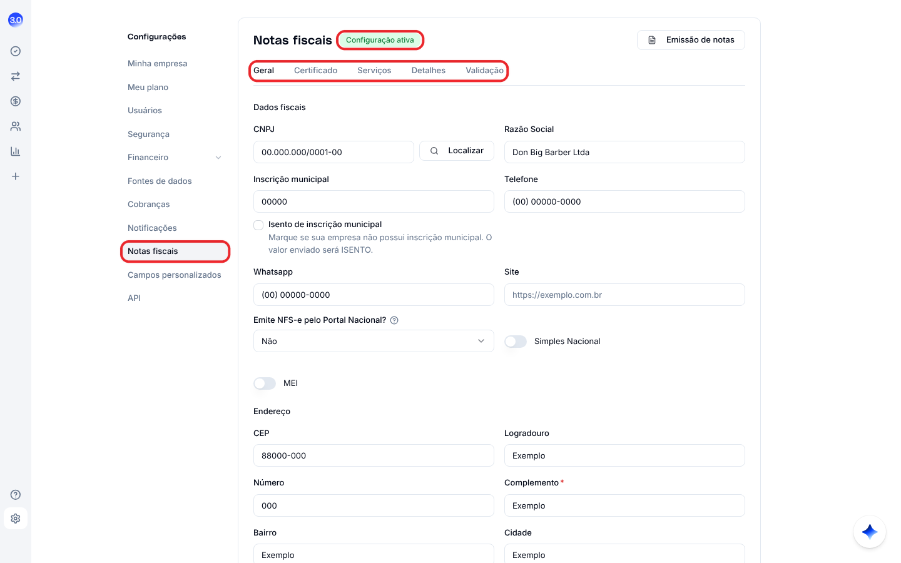Select Campos personalizados in settings menu
The image size is (901, 563).
(175, 275)
